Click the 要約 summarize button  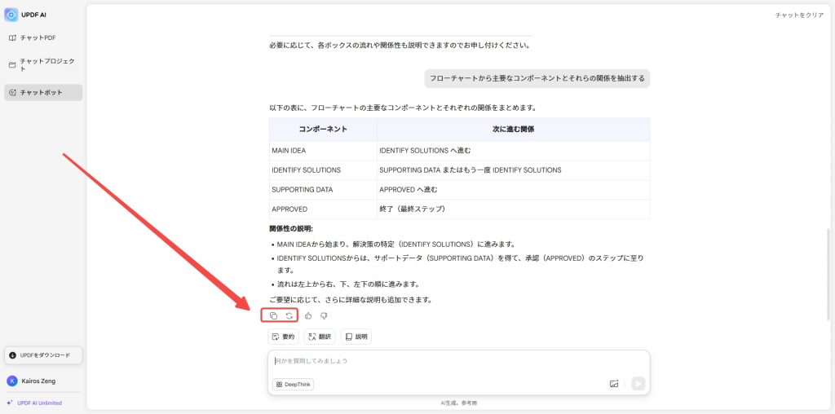(283, 337)
